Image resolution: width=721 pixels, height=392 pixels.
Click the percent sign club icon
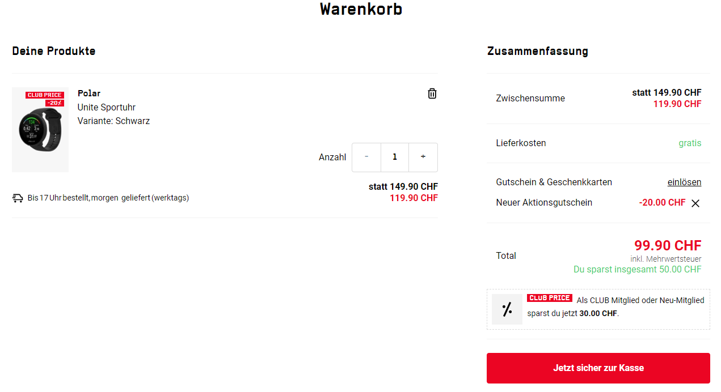[507, 309]
